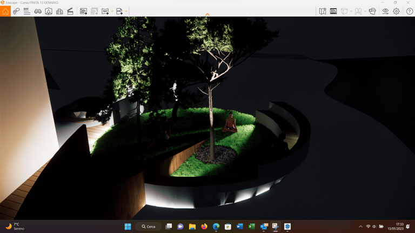Export a mono 360 panorama
Viewport: 415px width, 233px height.
click(x=105, y=11)
